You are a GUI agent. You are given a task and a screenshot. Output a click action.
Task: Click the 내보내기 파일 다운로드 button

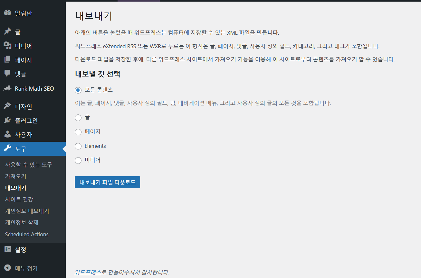107,182
